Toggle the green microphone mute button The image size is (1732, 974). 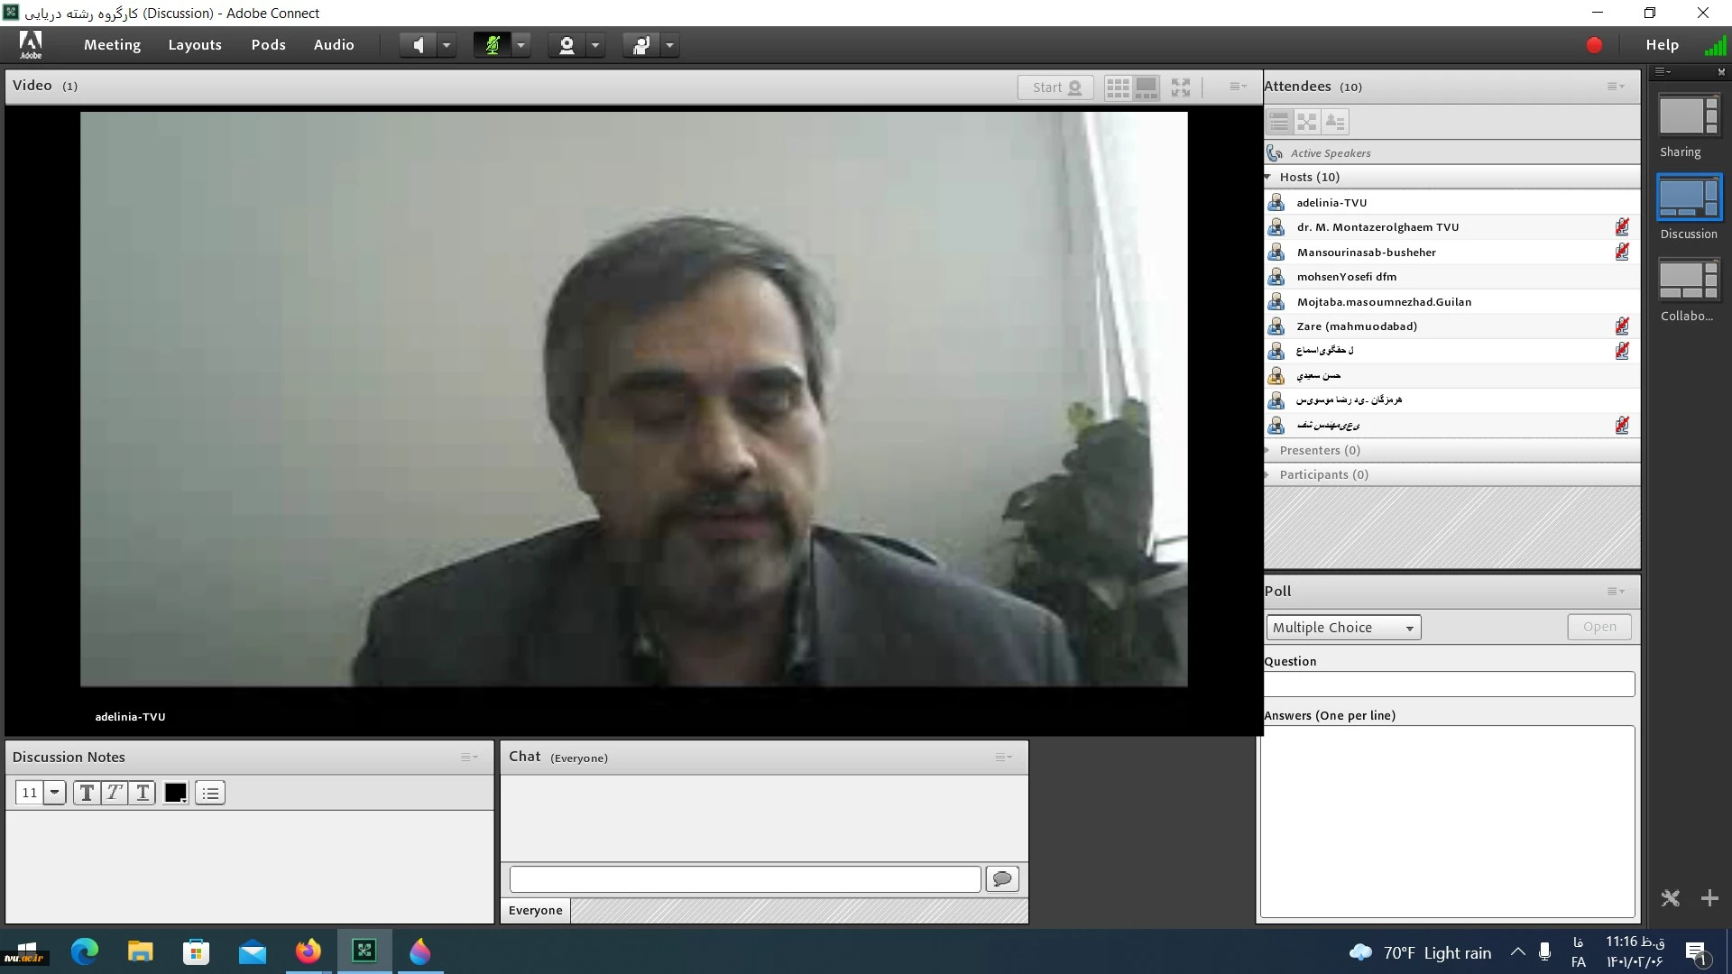tap(493, 45)
